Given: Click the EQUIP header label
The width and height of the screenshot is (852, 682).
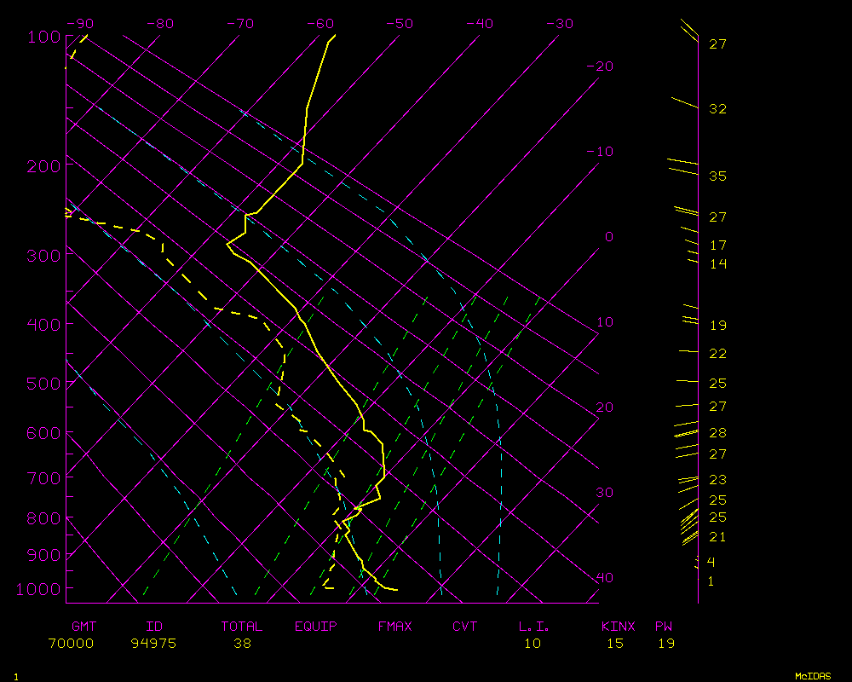Looking at the screenshot, I should [x=315, y=627].
